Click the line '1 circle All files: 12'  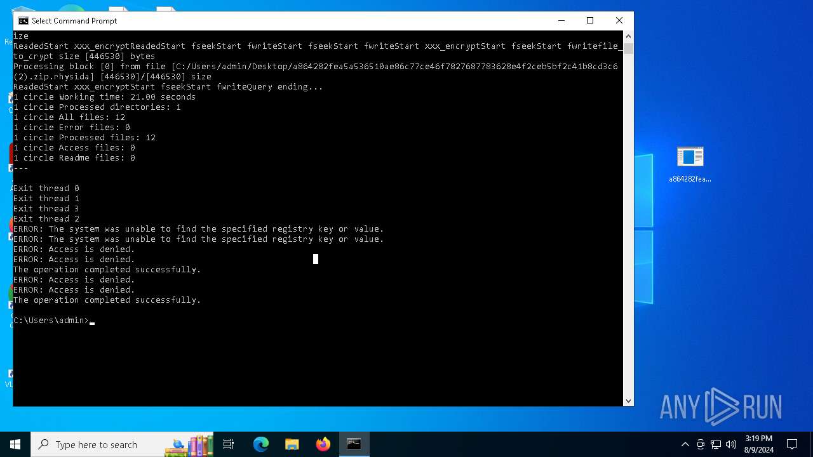coord(69,117)
